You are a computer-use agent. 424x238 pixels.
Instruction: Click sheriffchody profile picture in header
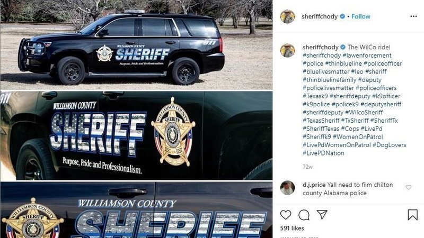click(287, 16)
